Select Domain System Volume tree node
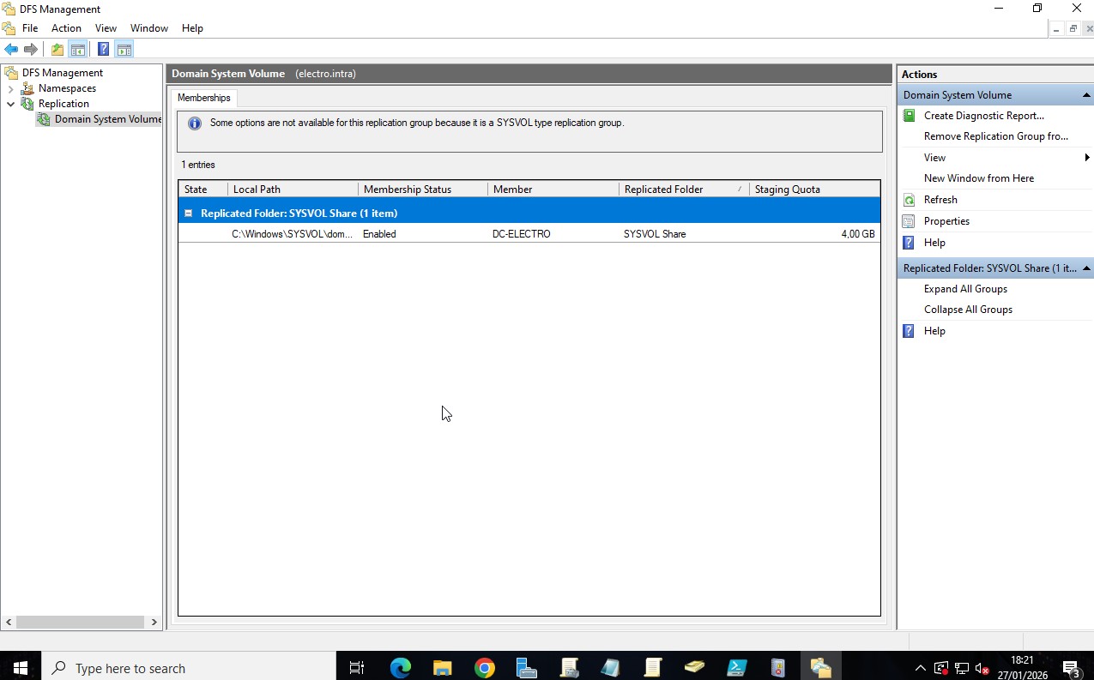 (107, 119)
